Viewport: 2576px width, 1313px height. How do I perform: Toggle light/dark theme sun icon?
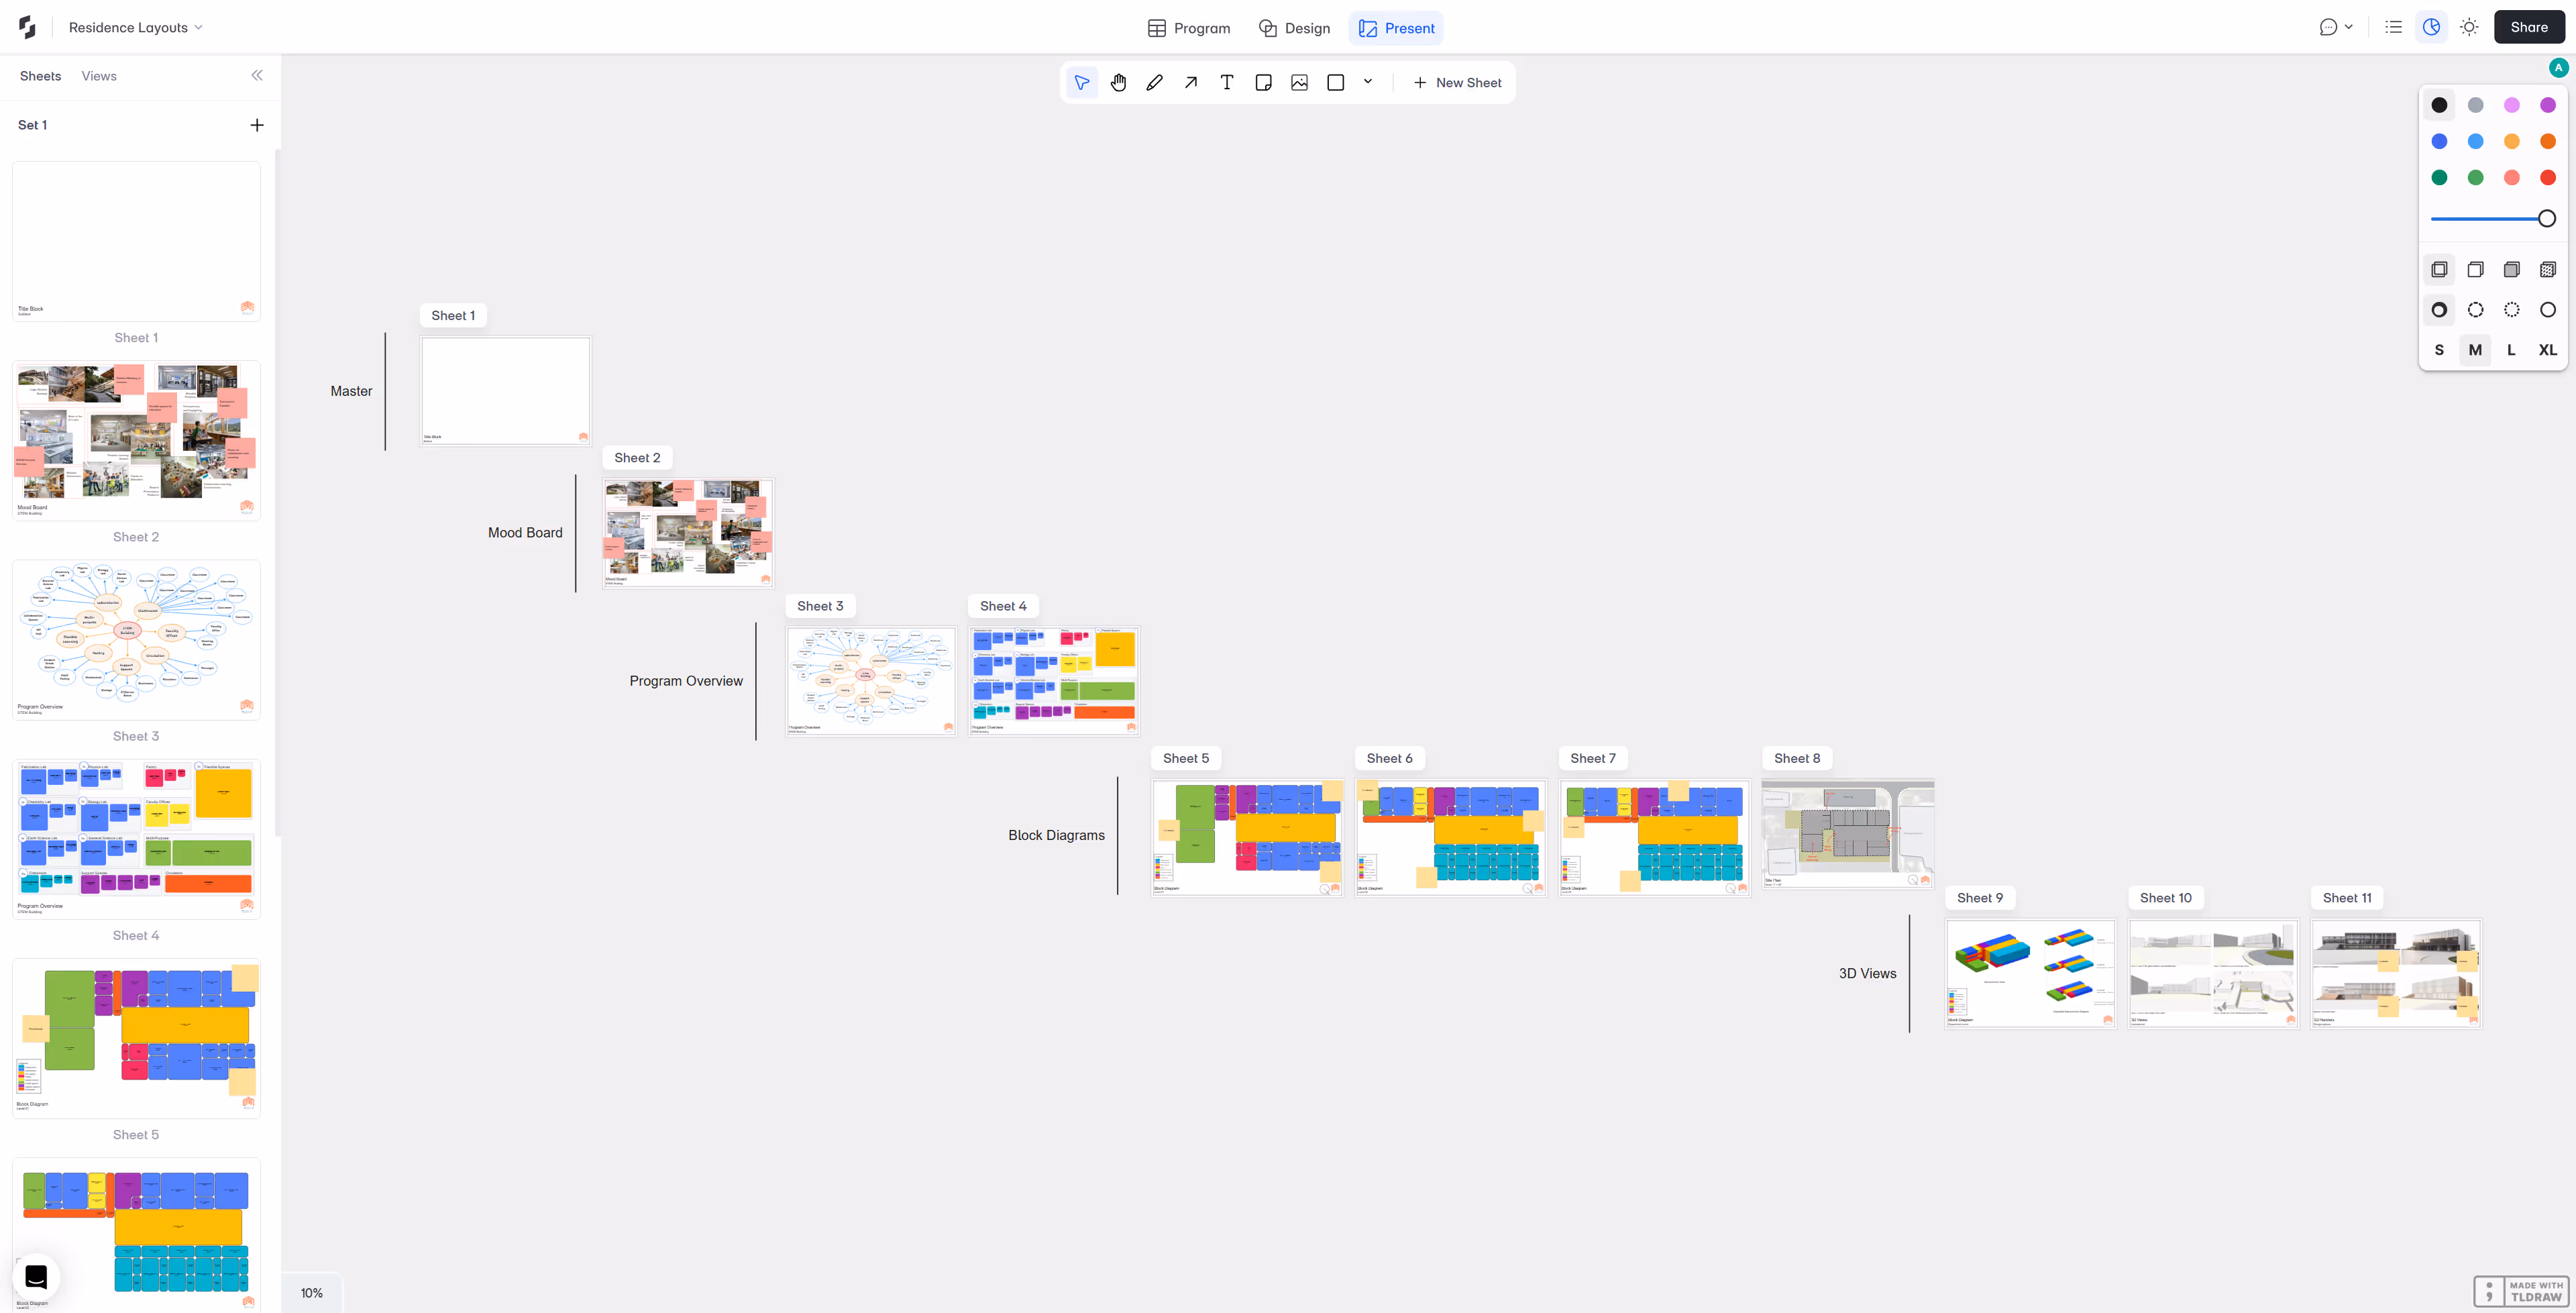point(2469,27)
